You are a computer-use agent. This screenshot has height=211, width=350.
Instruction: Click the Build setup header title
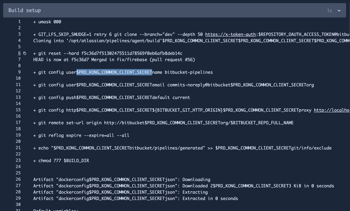coord(25,10)
